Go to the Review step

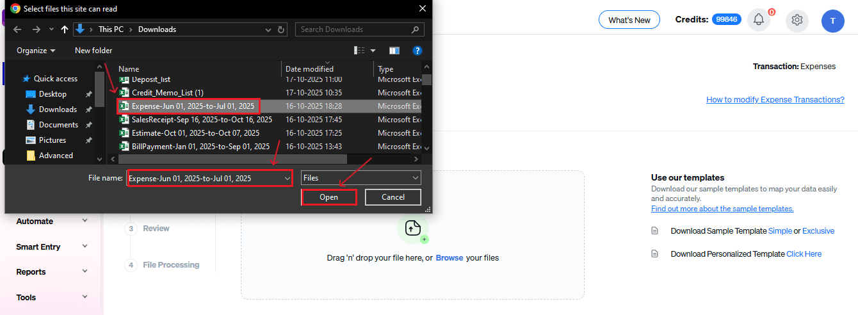tap(148, 229)
